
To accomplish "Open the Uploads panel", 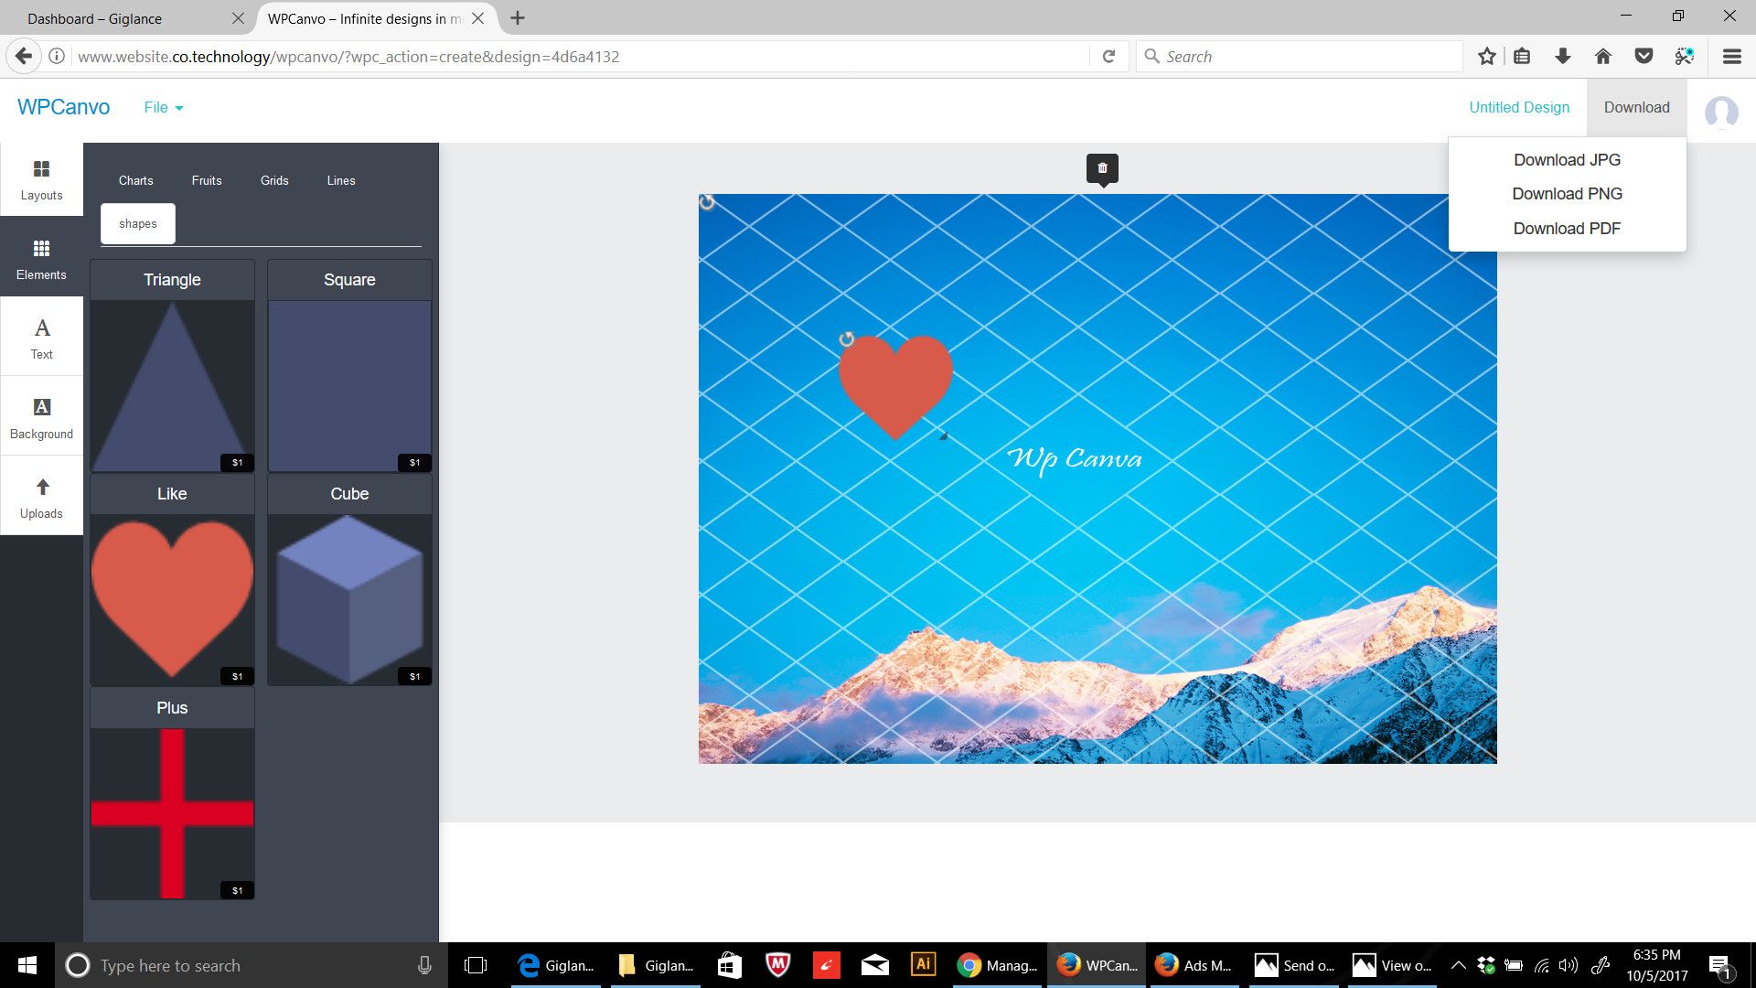I will pos(41,497).
